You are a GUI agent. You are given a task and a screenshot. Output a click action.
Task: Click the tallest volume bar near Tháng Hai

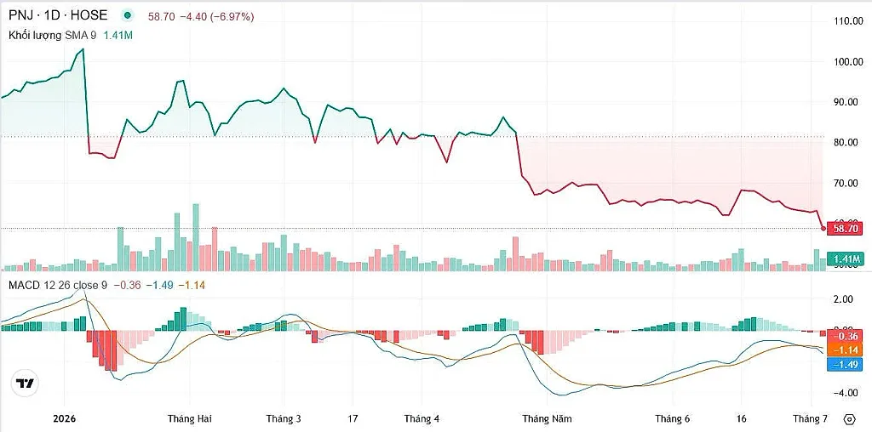tap(196, 237)
